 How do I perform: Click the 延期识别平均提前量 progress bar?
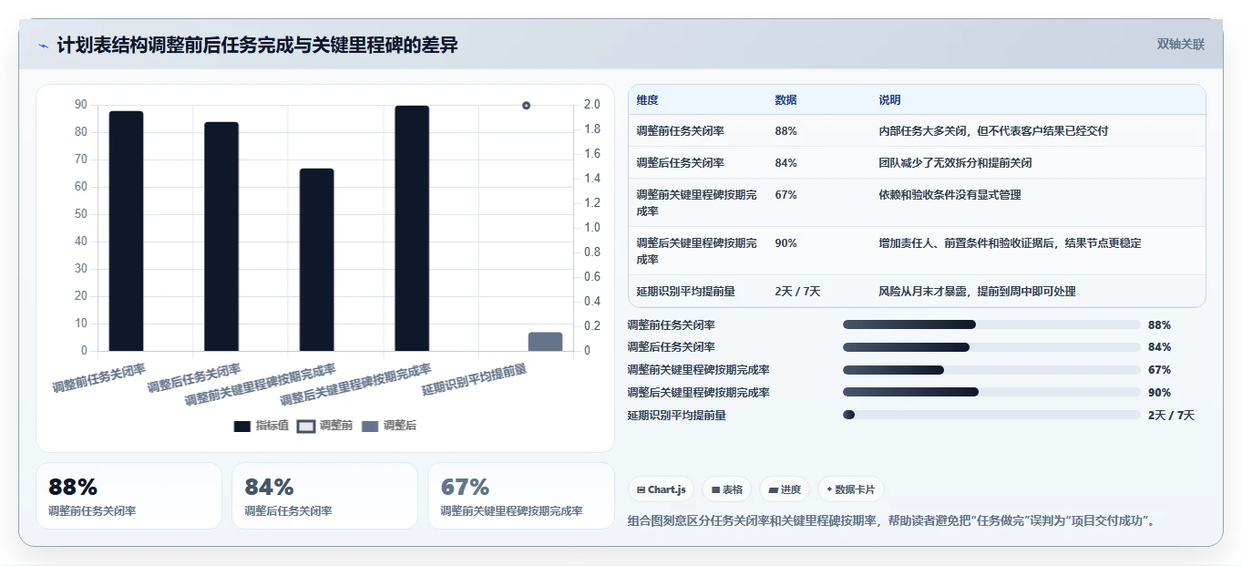click(x=991, y=415)
